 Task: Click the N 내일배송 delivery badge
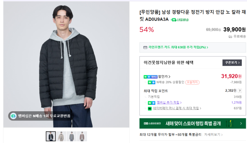pos(180,20)
